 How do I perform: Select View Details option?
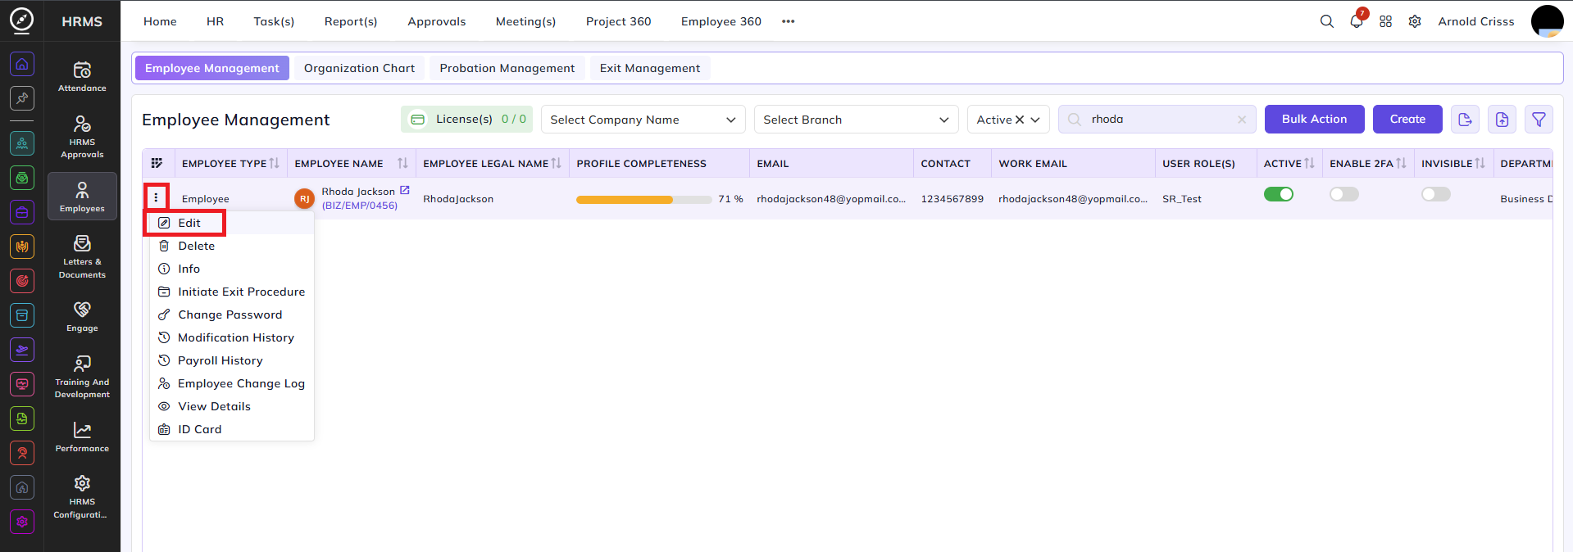[x=232, y=406]
